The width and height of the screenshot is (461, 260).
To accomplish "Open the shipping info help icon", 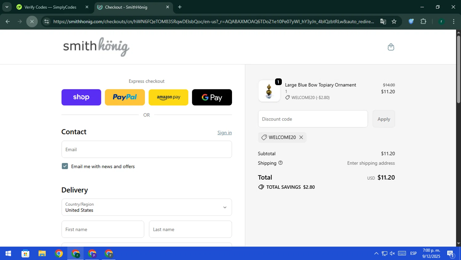I will click(280, 163).
